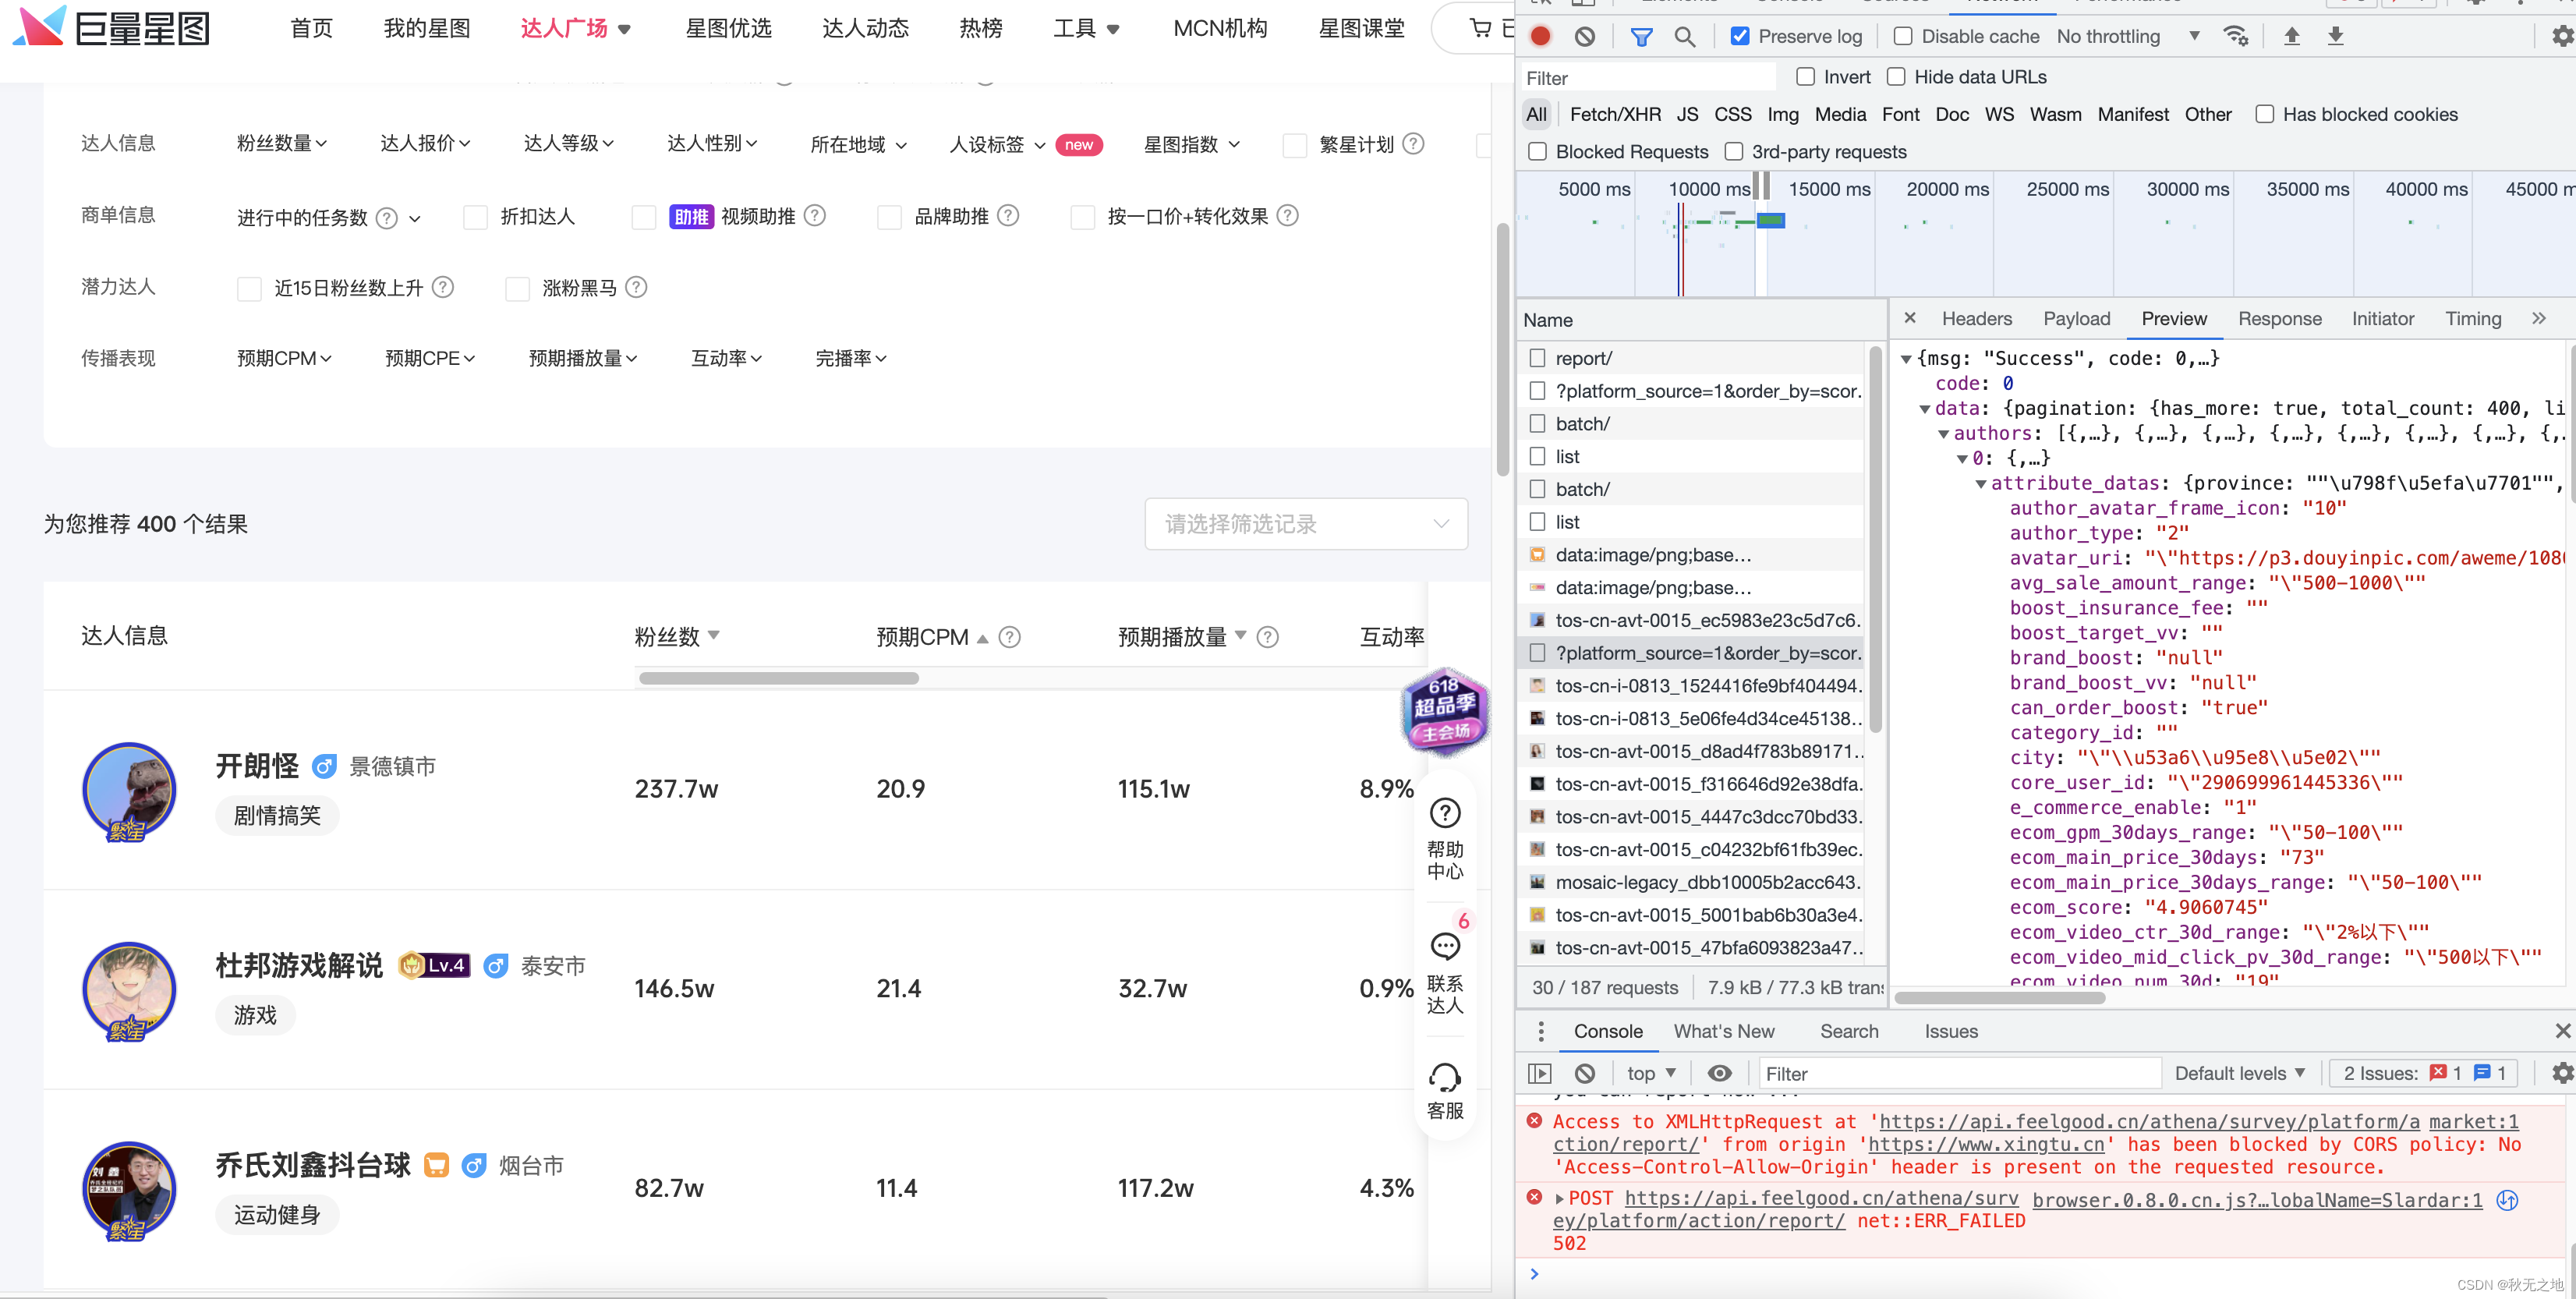Screen dimensions: 2576x1299
Task: Click the table horizontal scrollbar thumb
Action: pos(778,678)
